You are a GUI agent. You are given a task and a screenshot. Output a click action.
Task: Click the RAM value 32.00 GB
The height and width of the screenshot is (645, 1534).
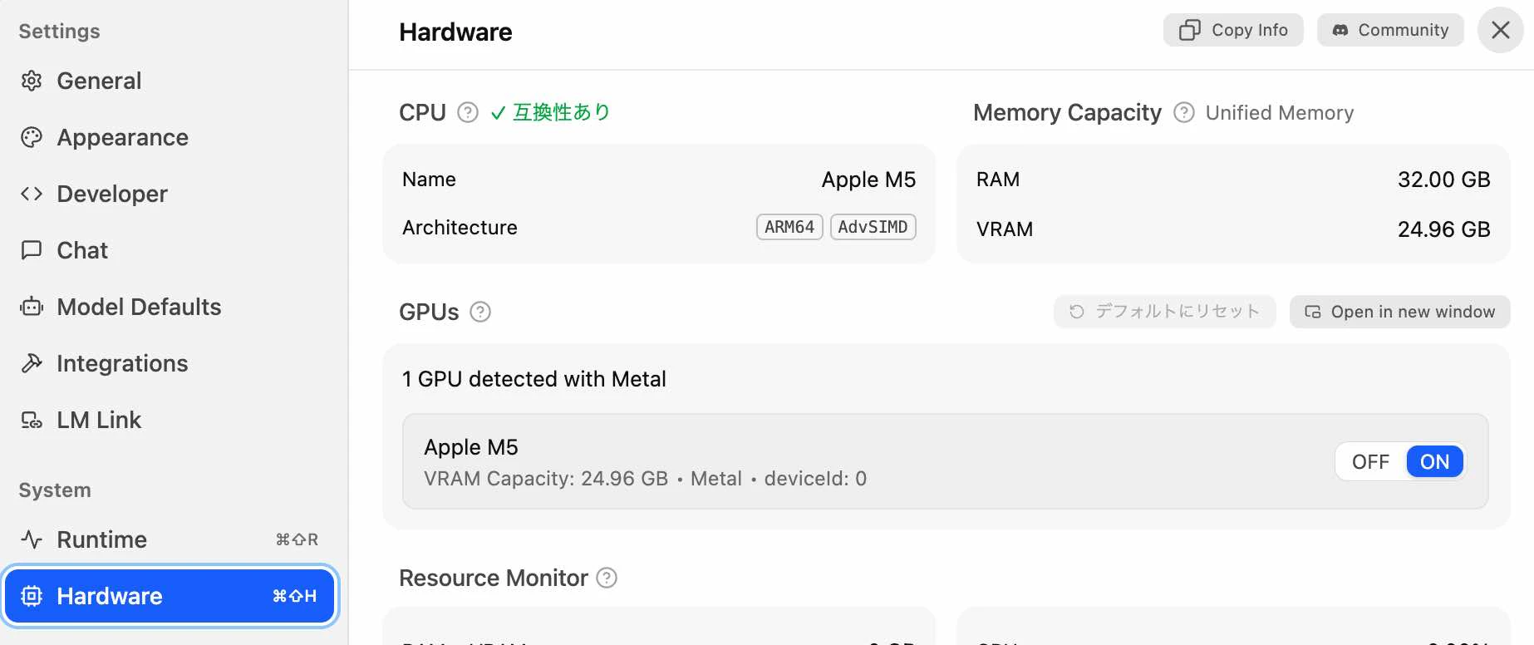(x=1444, y=180)
